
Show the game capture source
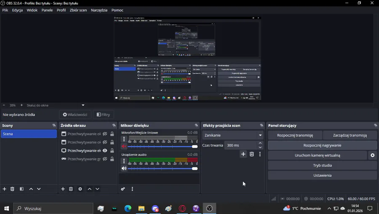click(x=105, y=159)
